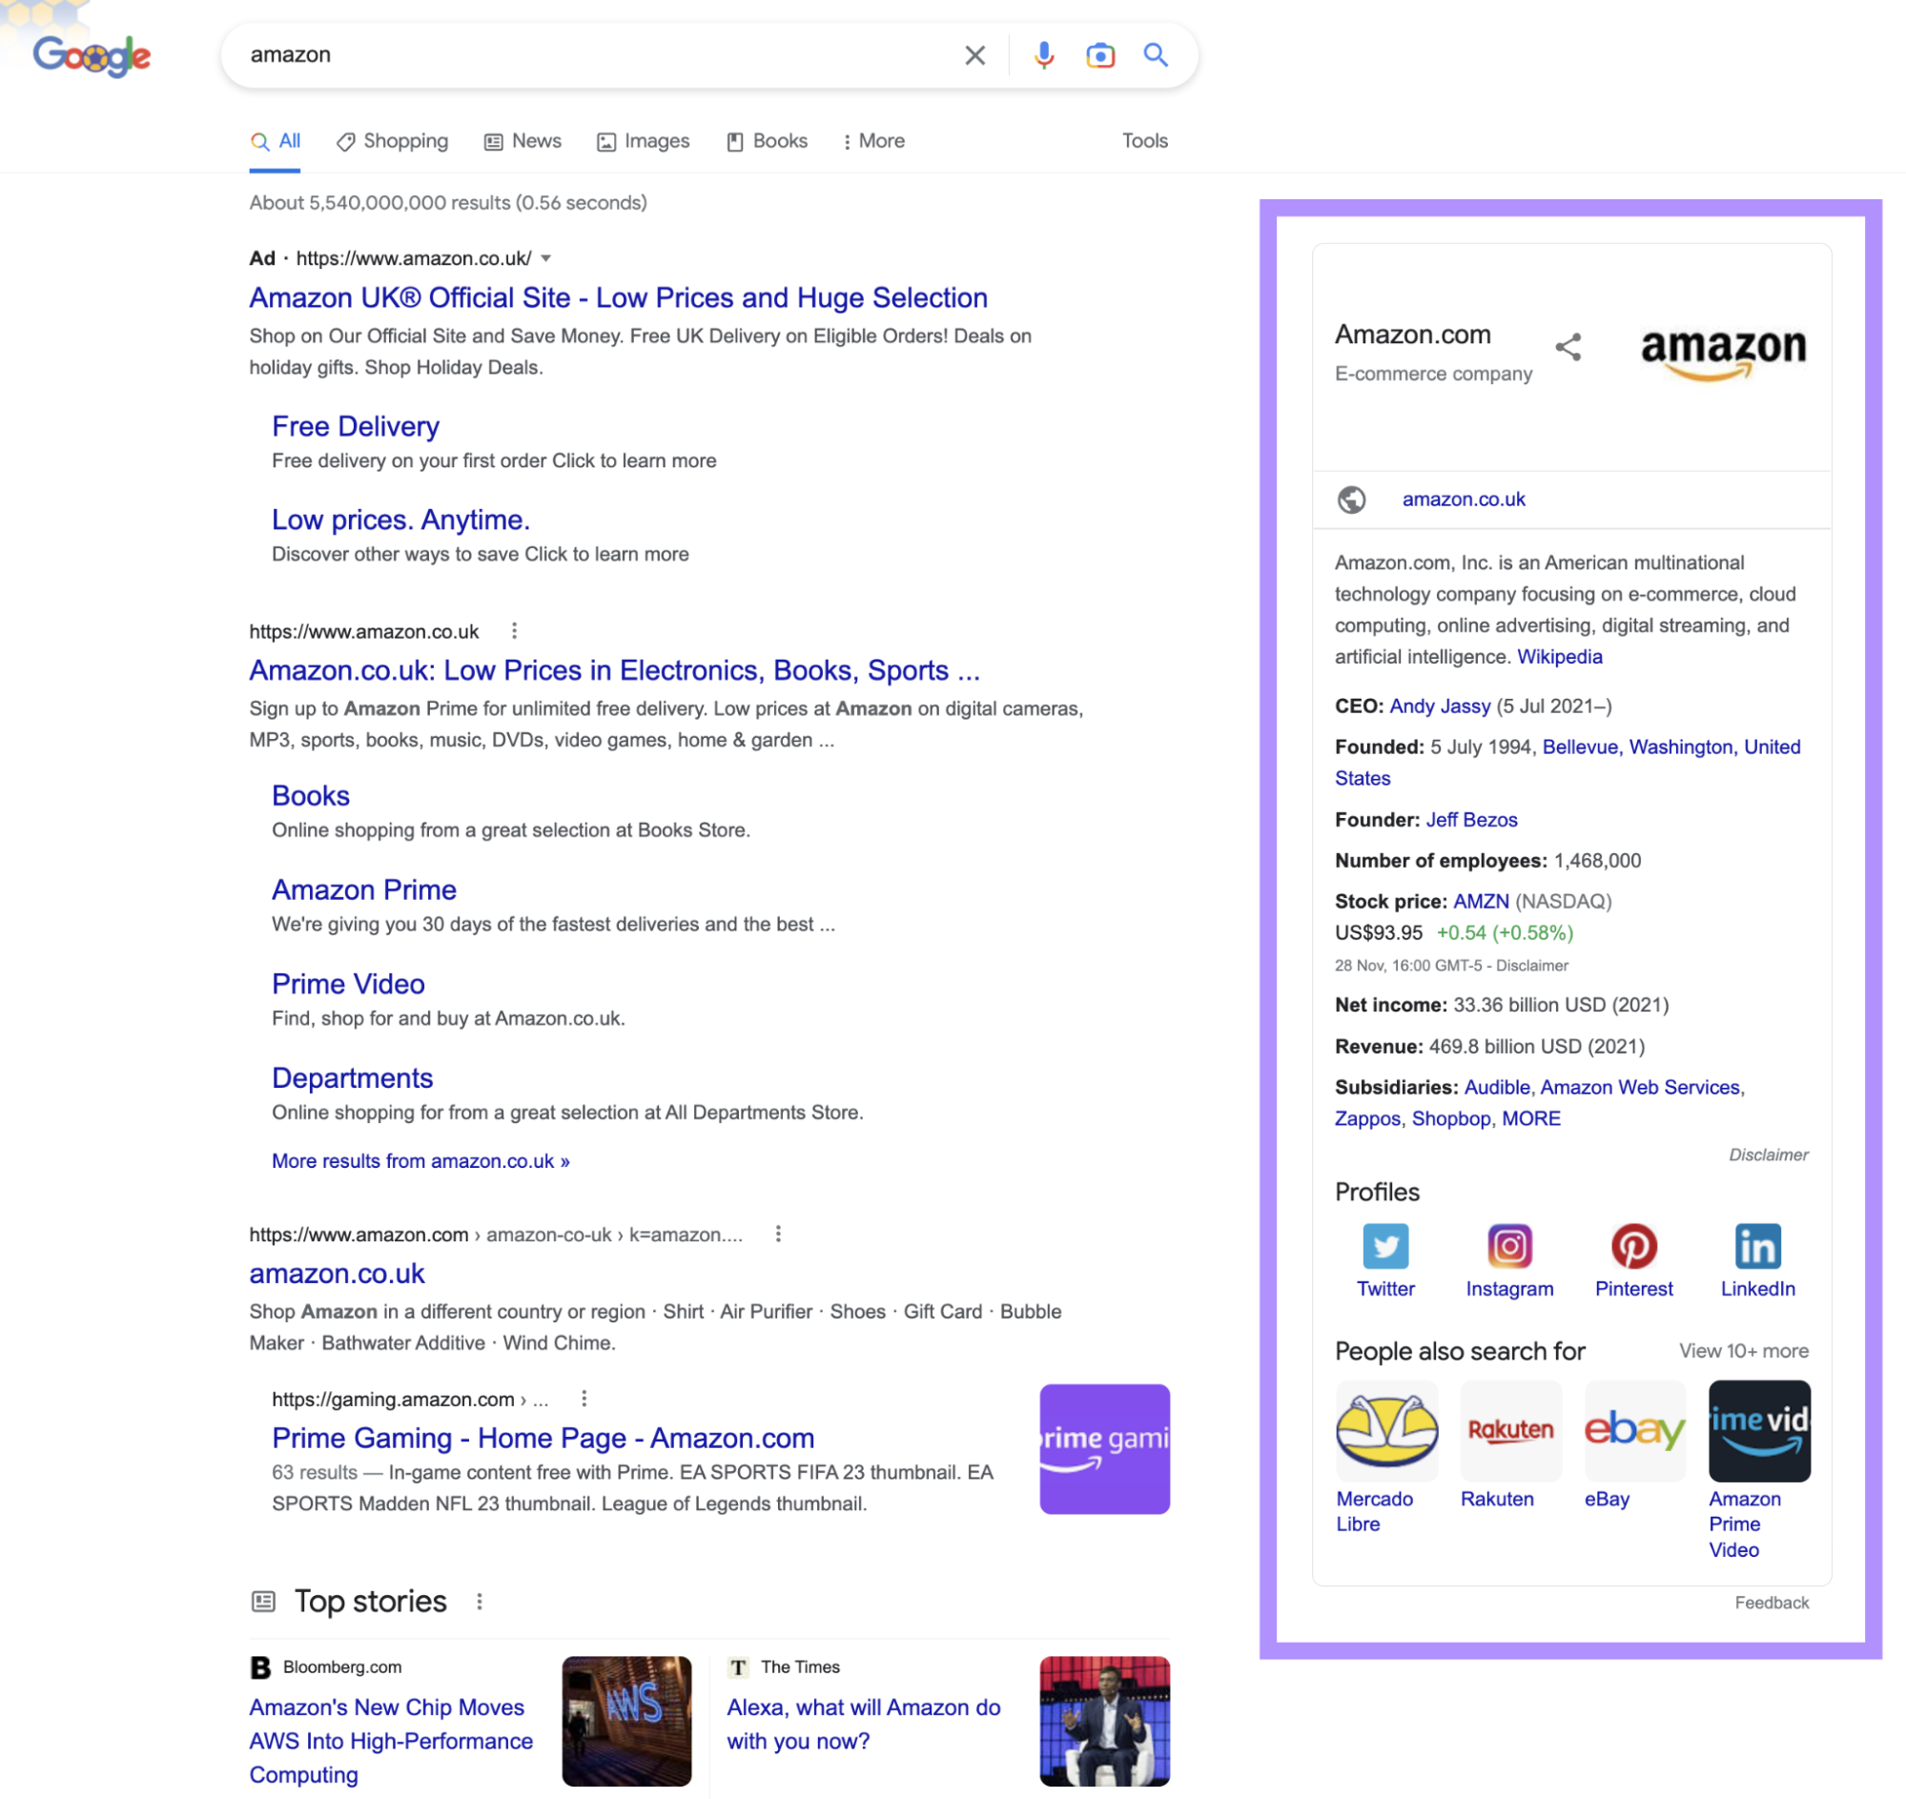
Task: Open the three-dot menu next to Top stories
Action: click(479, 1602)
